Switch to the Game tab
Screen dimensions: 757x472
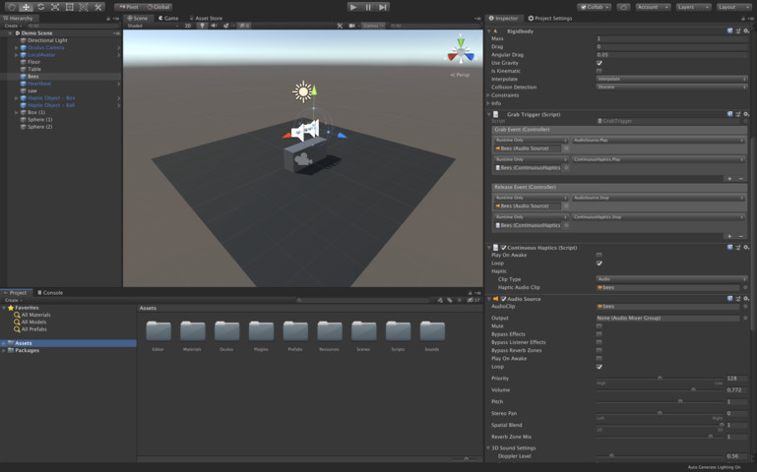tap(167, 18)
